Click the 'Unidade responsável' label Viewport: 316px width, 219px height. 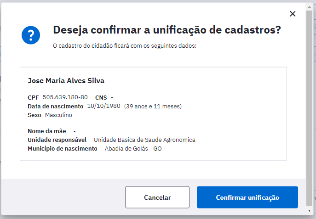pos(57,140)
